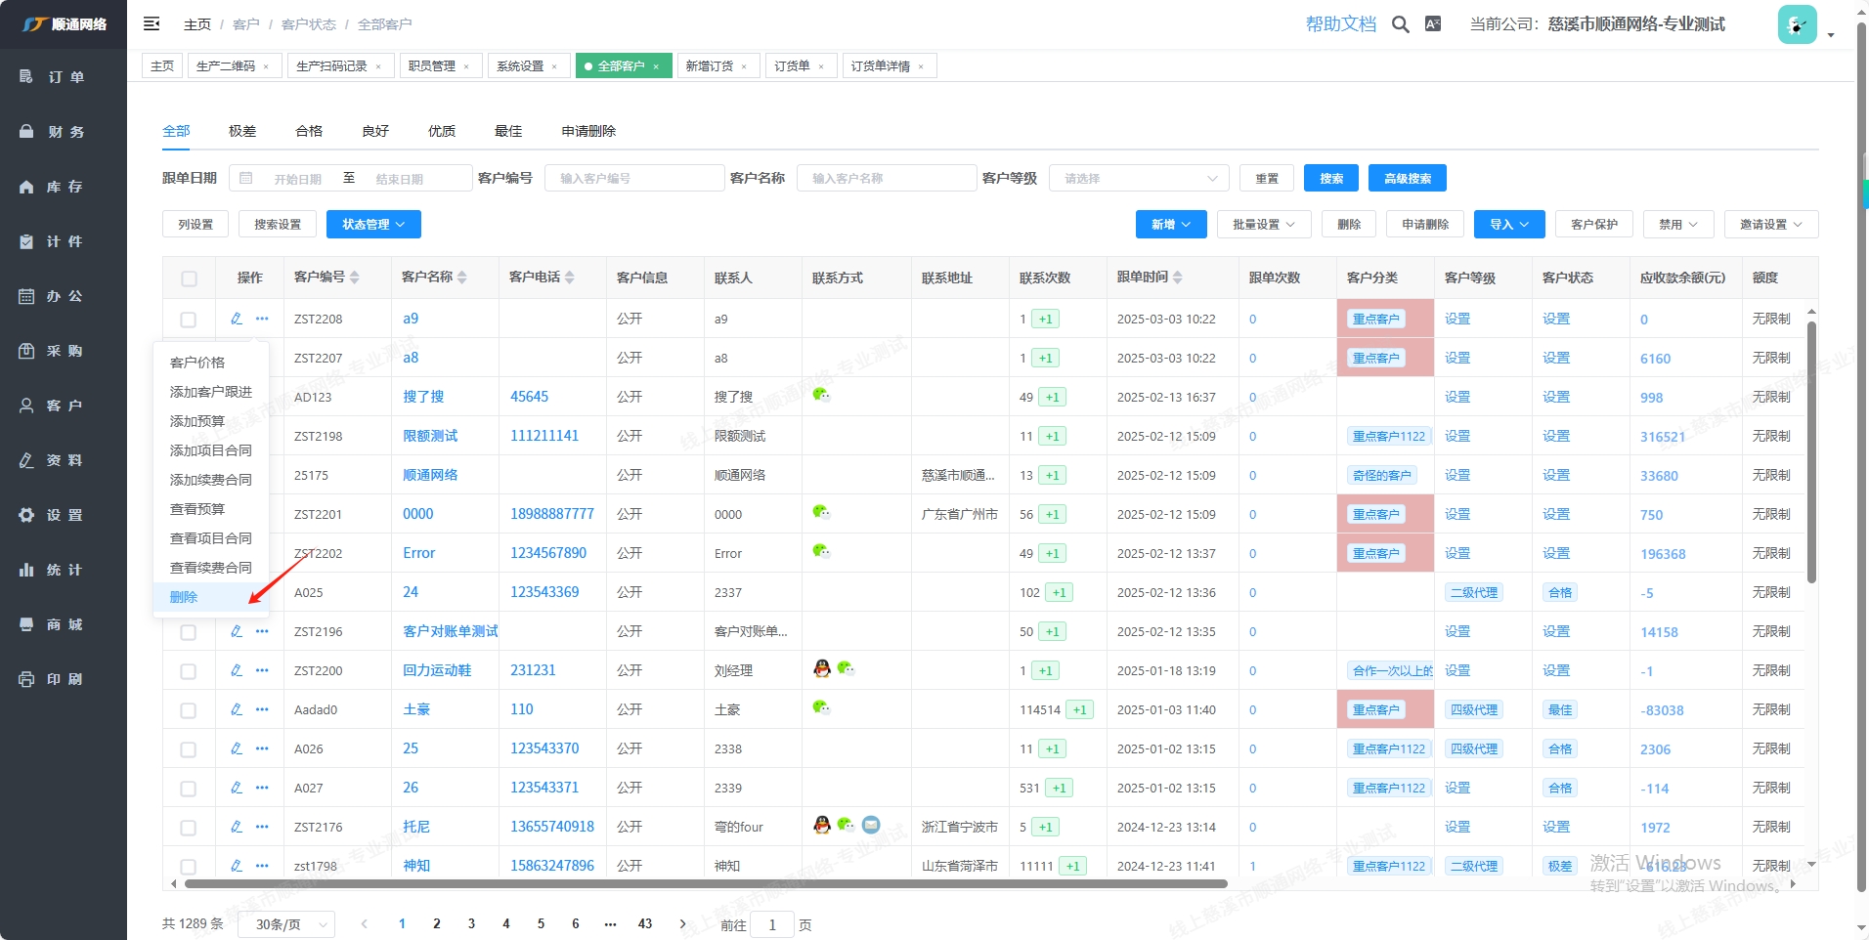Expand 新增 dropdown button
The height and width of the screenshot is (940, 1869).
coord(1171,224)
